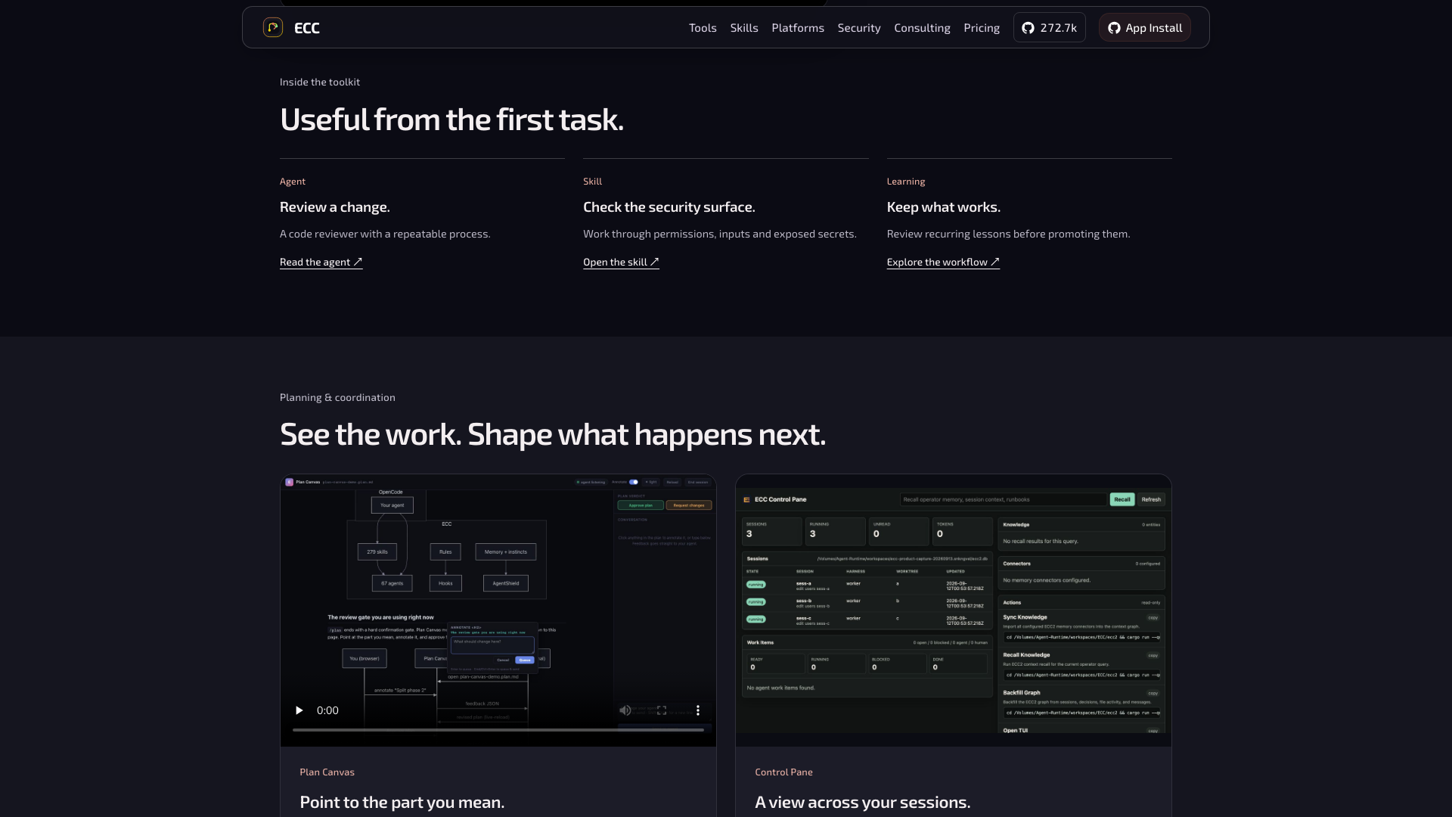Open GitHub stars count 272.7k
Viewport: 1452px width, 817px height.
tap(1049, 27)
